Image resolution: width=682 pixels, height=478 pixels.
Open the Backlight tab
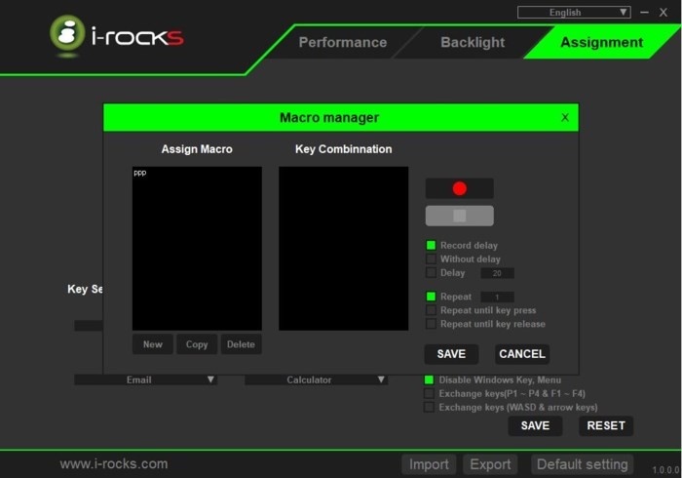coord(473,43)
